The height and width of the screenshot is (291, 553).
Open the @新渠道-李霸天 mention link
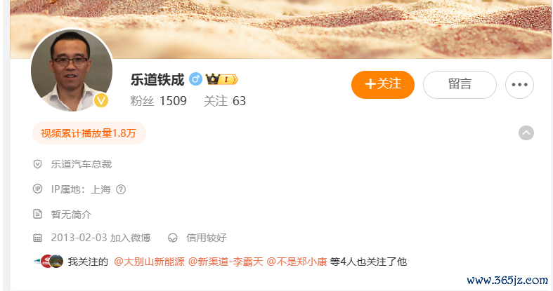pyautogui.click(x=226, y=262)
